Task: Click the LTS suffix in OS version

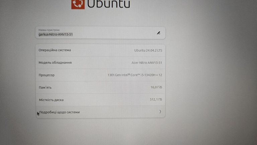Action: pos(160,50)
